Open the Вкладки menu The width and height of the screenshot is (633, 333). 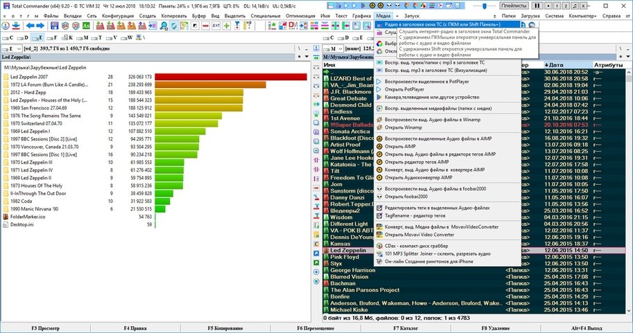click(x=73, y=16)
